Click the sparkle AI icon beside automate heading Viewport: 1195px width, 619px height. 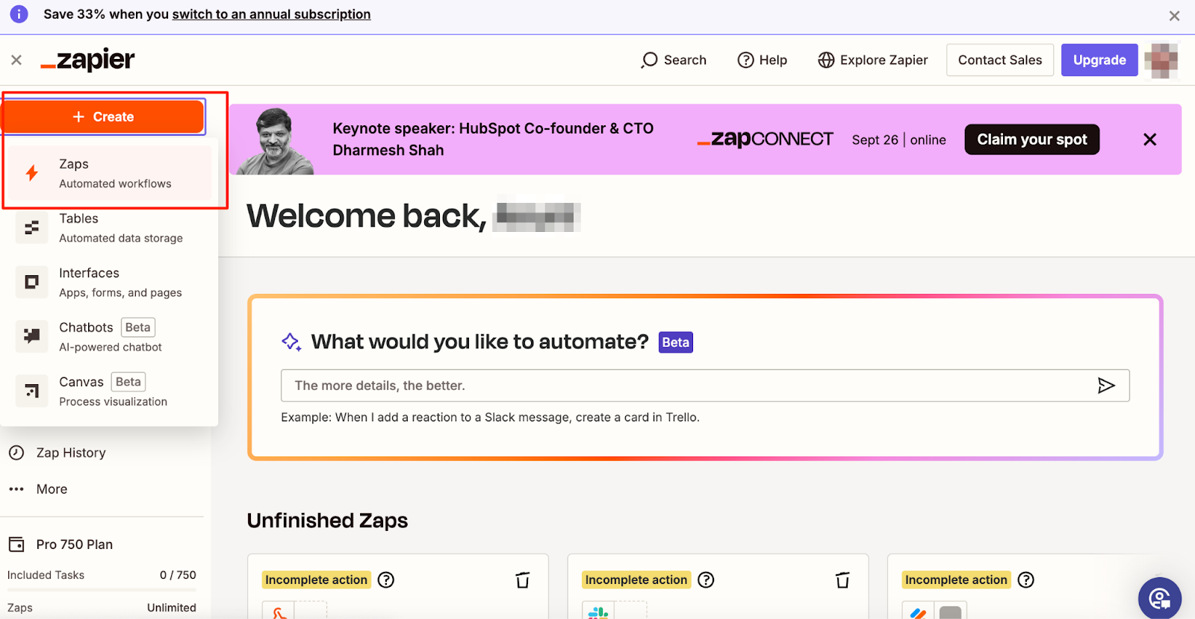tap(291, 342)
